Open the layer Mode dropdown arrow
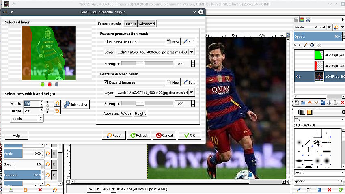The image size is (345, 194). (329, 27)
